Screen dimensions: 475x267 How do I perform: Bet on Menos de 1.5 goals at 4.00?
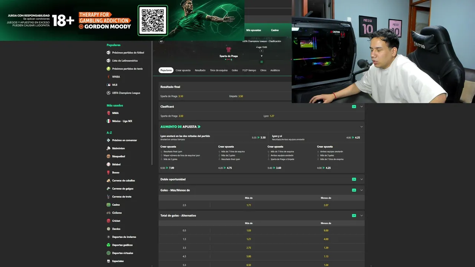tap(326, 239)
